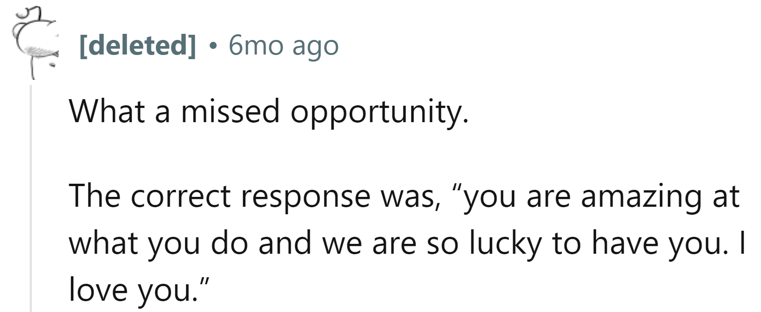Viewport: 761px width, 312px height.
Task: Click the 6mo ago timestamp
Action: pos(283,46)
